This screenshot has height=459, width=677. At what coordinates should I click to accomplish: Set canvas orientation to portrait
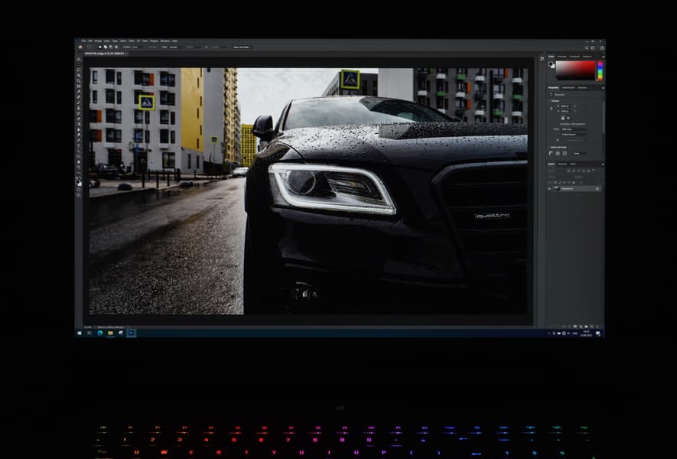tap(563, 119)
